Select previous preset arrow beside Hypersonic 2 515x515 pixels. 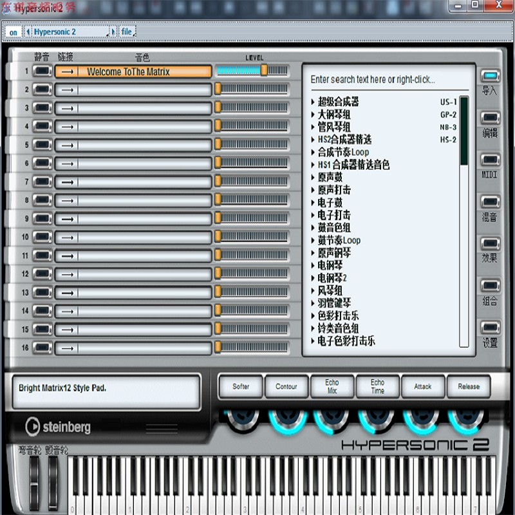[28, 32]
